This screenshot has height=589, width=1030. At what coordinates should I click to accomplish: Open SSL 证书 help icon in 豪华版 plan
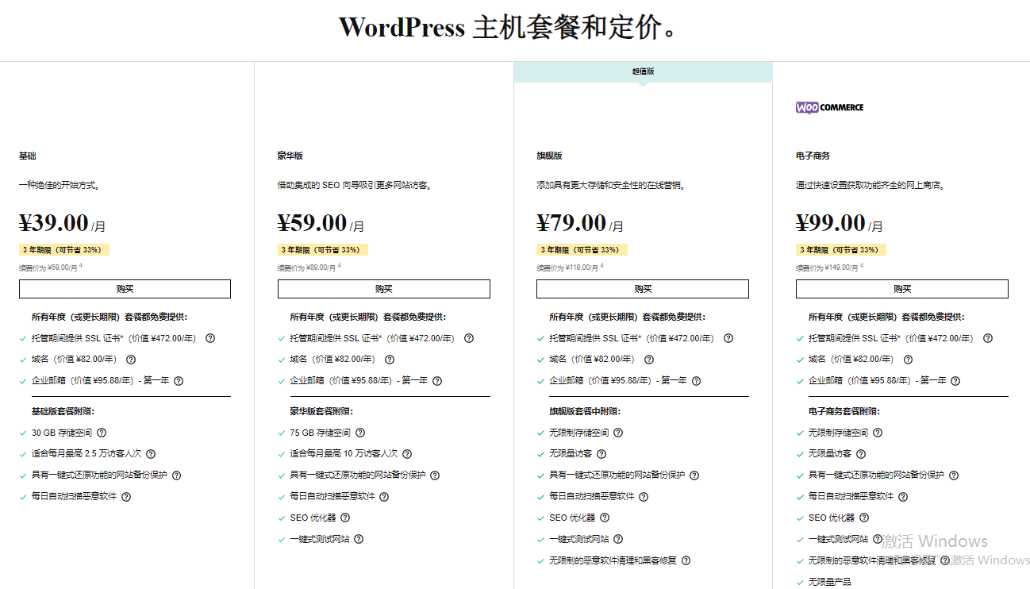[x=469, y=338]
